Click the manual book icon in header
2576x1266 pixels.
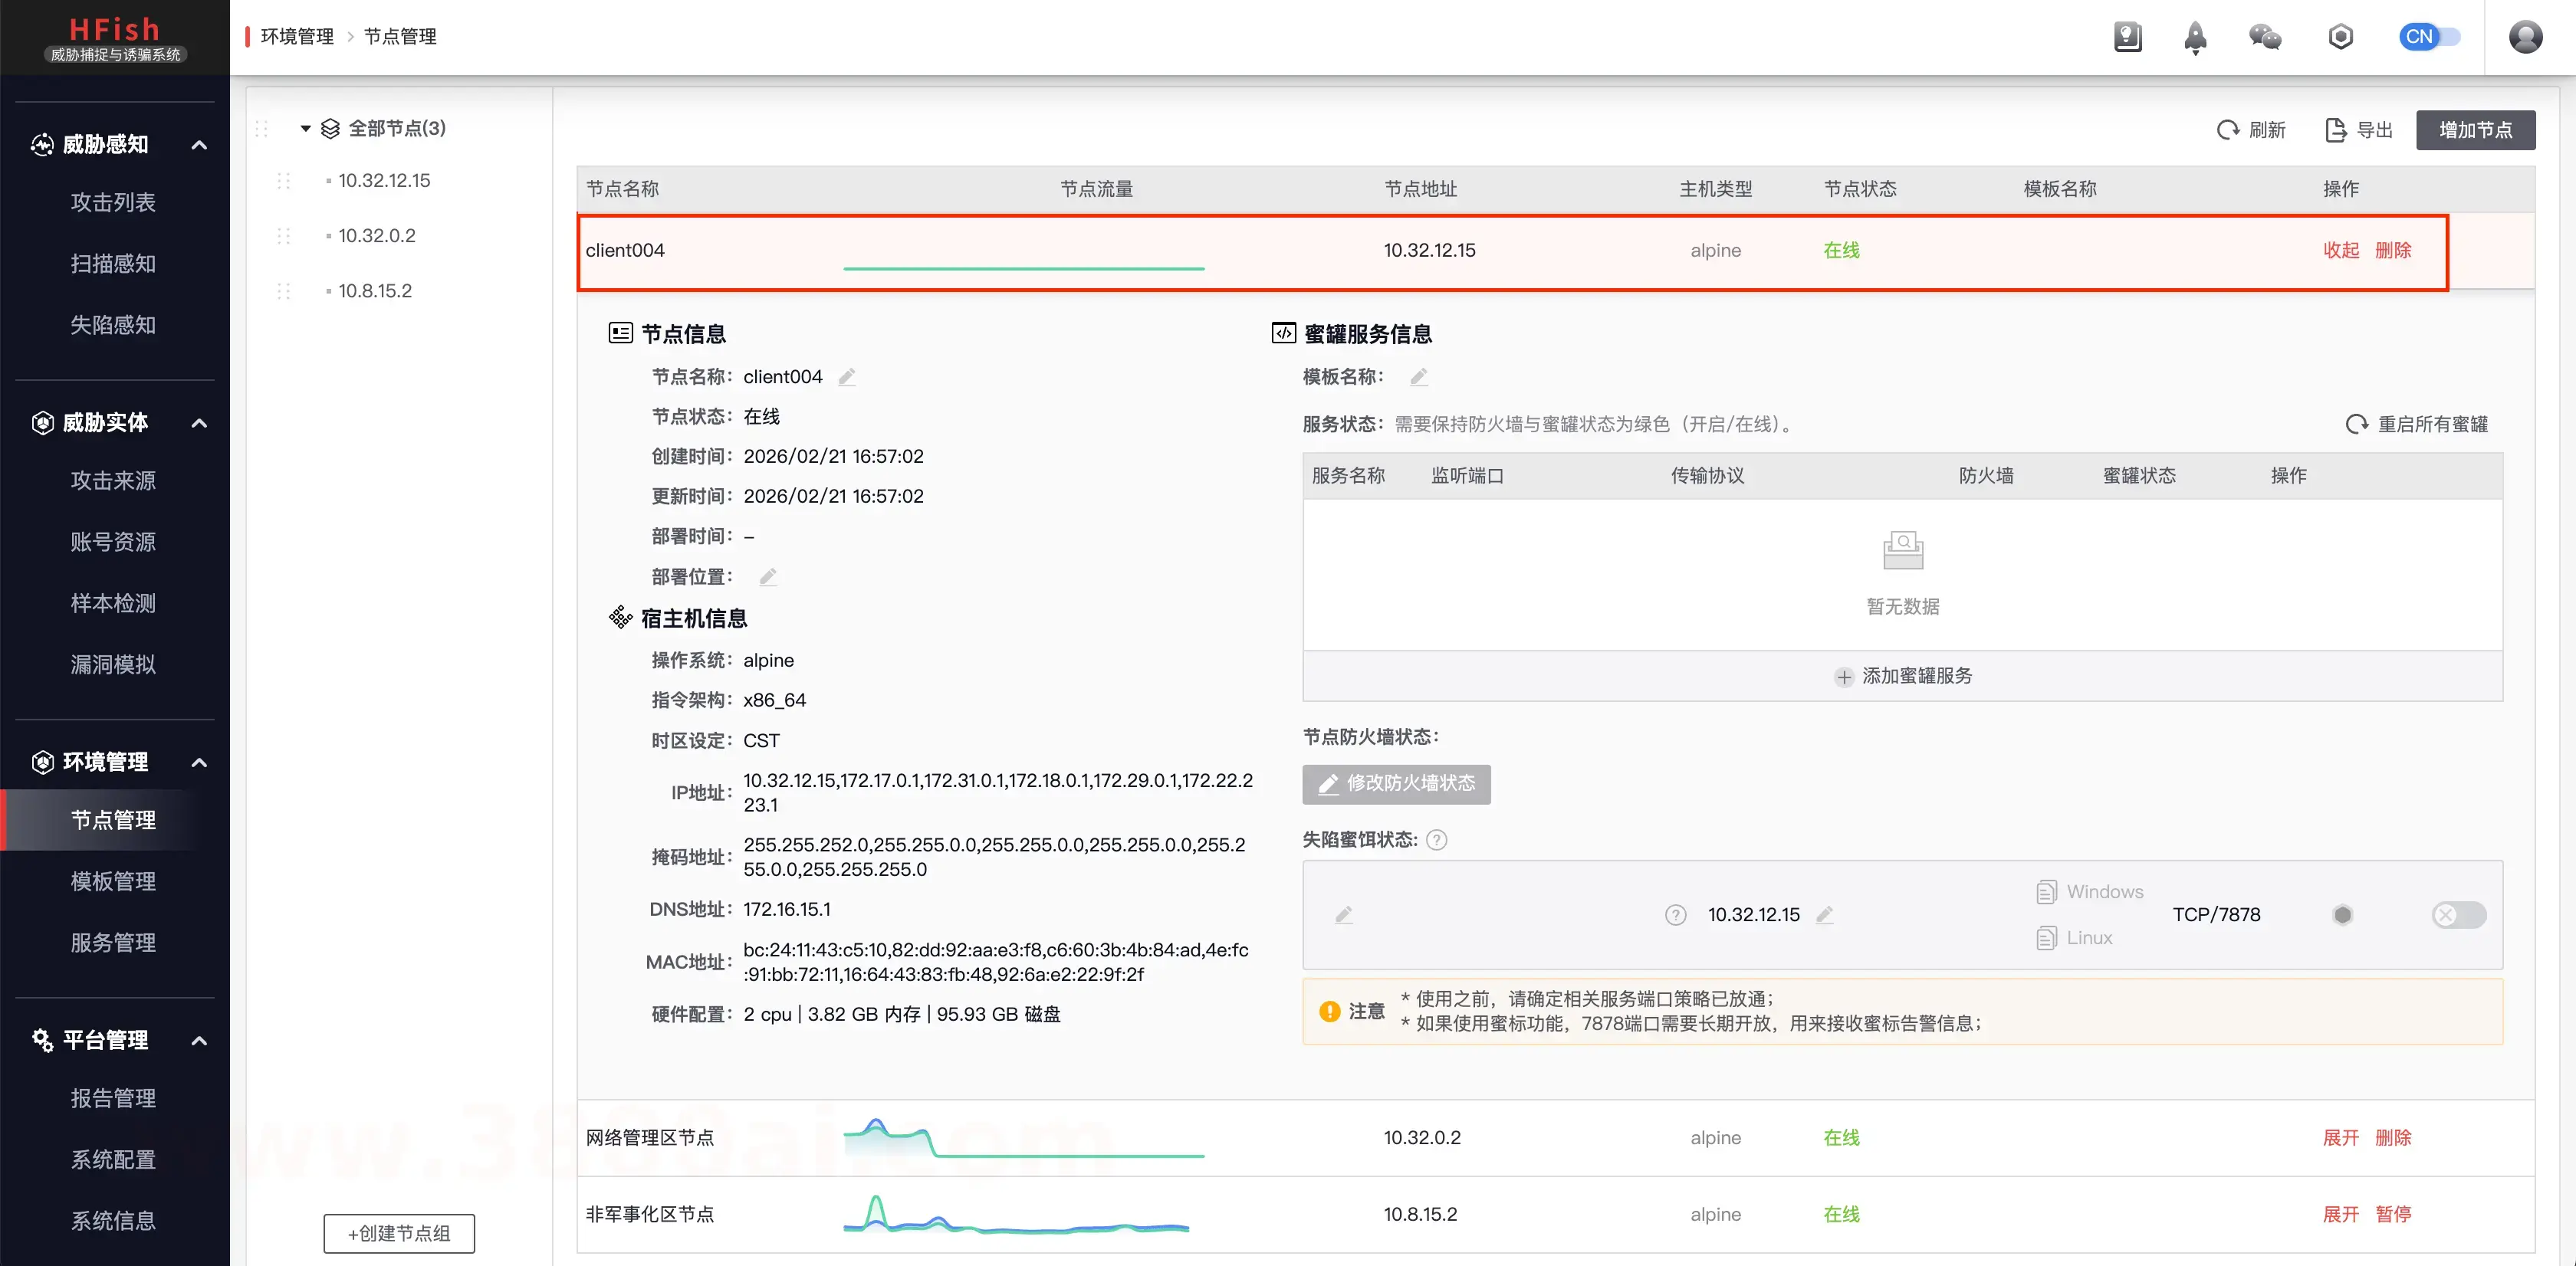(2127, 38)
